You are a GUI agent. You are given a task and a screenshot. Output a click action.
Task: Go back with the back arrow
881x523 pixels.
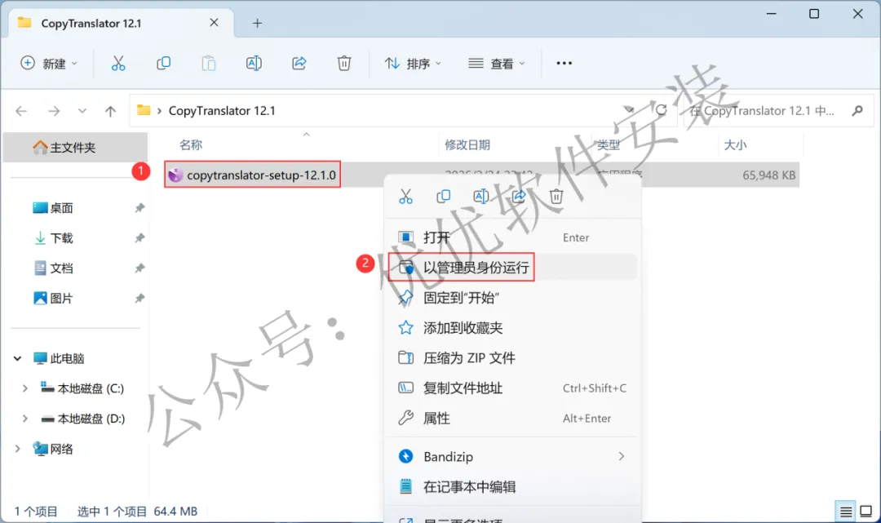point(21,111)
